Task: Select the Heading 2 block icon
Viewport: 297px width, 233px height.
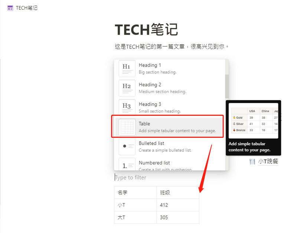Action: (x=127, y=88)
